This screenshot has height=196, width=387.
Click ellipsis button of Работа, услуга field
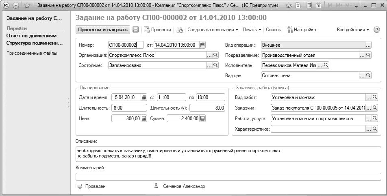(x=368, y=118)
